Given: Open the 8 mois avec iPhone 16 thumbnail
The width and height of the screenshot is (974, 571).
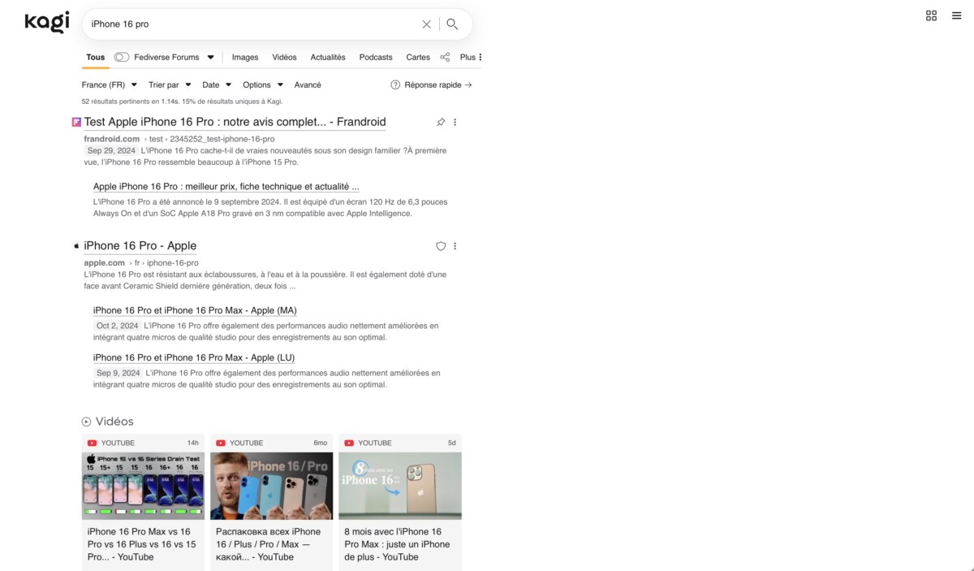Looking at the screenshot, I should (400, 486).
